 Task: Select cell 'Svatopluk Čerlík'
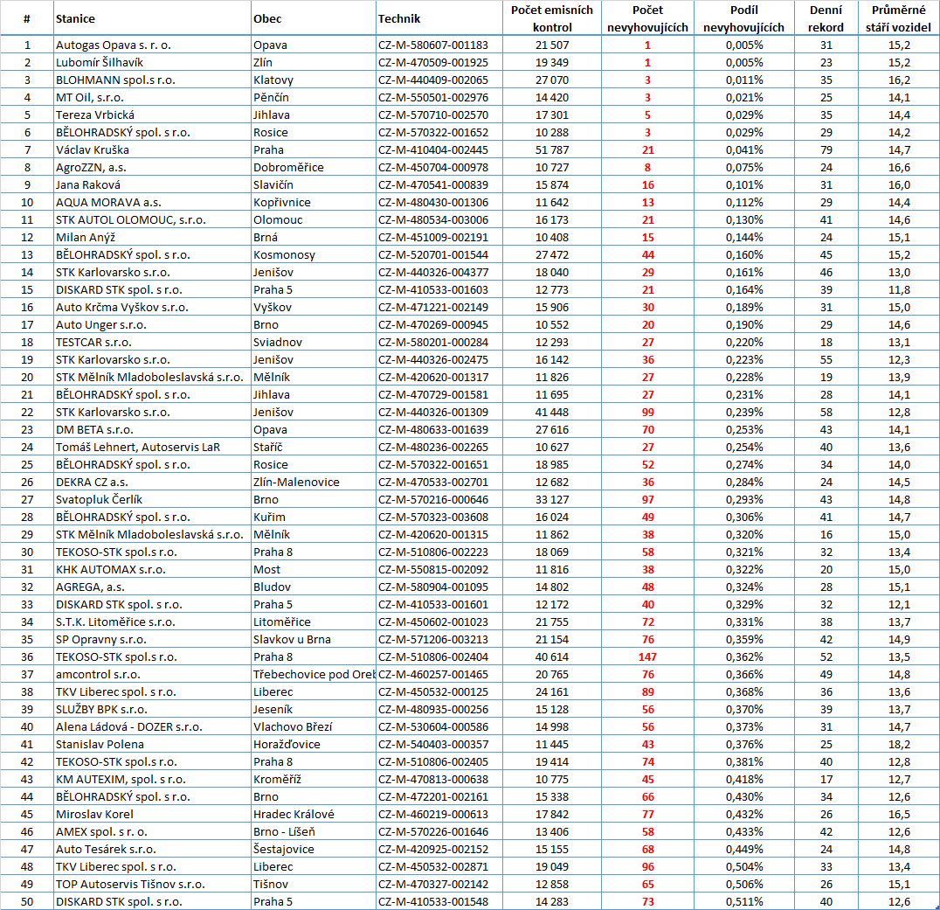pos(152,499)
